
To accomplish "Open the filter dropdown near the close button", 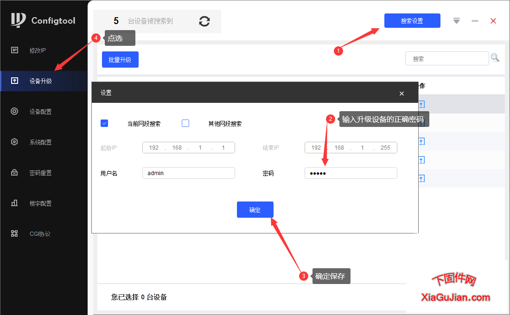I will tap(456, 20).
